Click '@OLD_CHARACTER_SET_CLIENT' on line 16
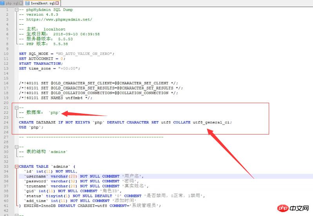The height and width of the screenshot is (216, 313). pos(81,83)
